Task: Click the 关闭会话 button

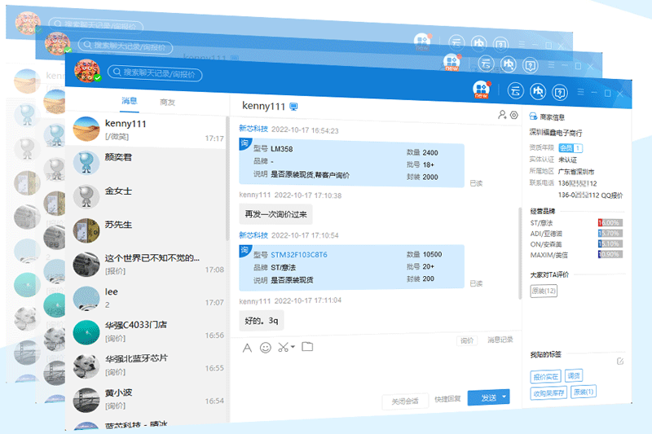Action: coord(404,400)
